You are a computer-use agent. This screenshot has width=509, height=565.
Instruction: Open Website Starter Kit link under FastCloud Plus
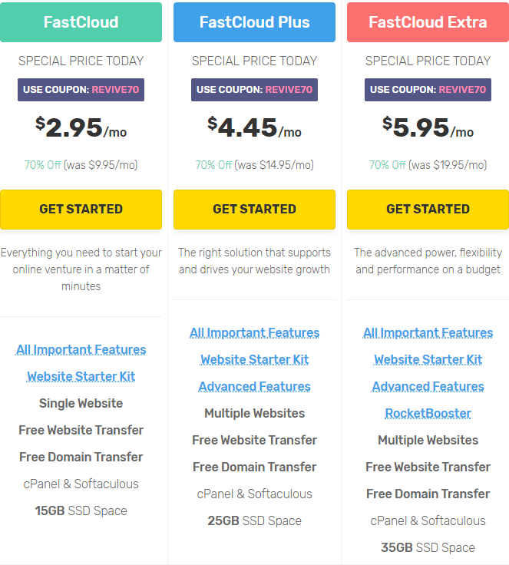pos(254,359)
